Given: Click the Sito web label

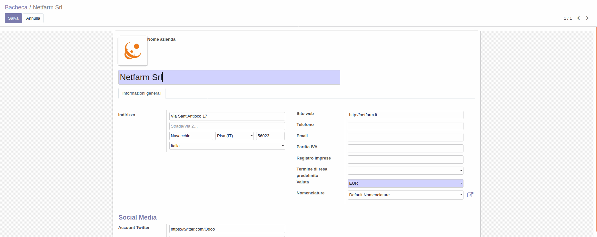Looking at the screenshot, I should (305, 114).
